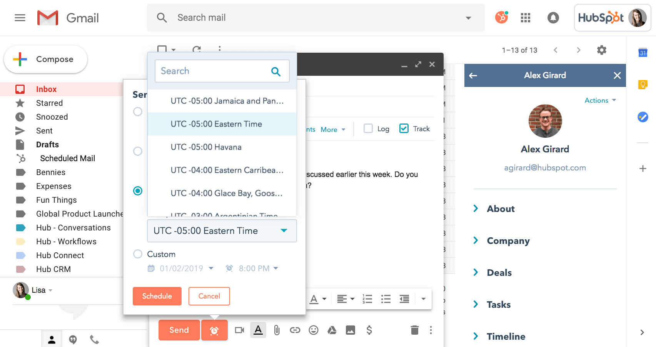
Task: Click the schedule send alarm clock icon
Action: pos(214,330)
